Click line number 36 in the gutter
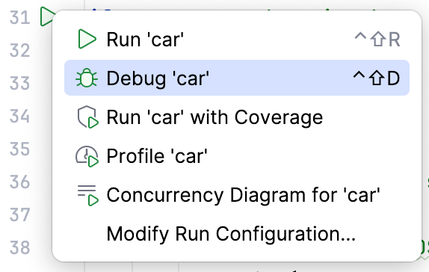Viewport: 429px width, 272px height. [19, 182]
